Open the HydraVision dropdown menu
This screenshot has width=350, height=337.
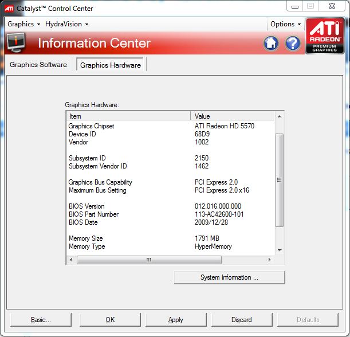(67, 24)
